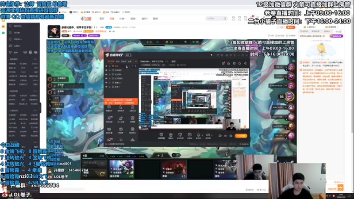The height and width of the screenshot is (199, 354).
Task: Dismiss the orange notification banner
Action: pos(136,100)
